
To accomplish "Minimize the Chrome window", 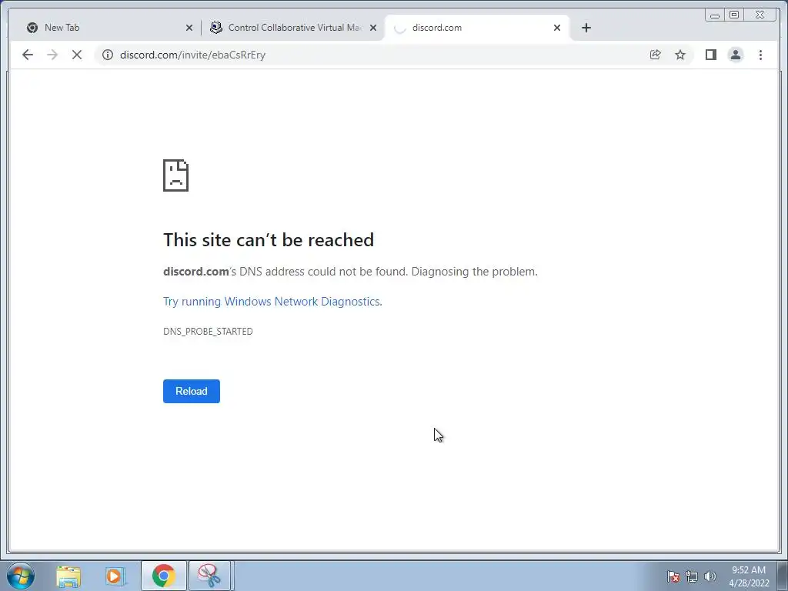I will click(x=715, y=15).
